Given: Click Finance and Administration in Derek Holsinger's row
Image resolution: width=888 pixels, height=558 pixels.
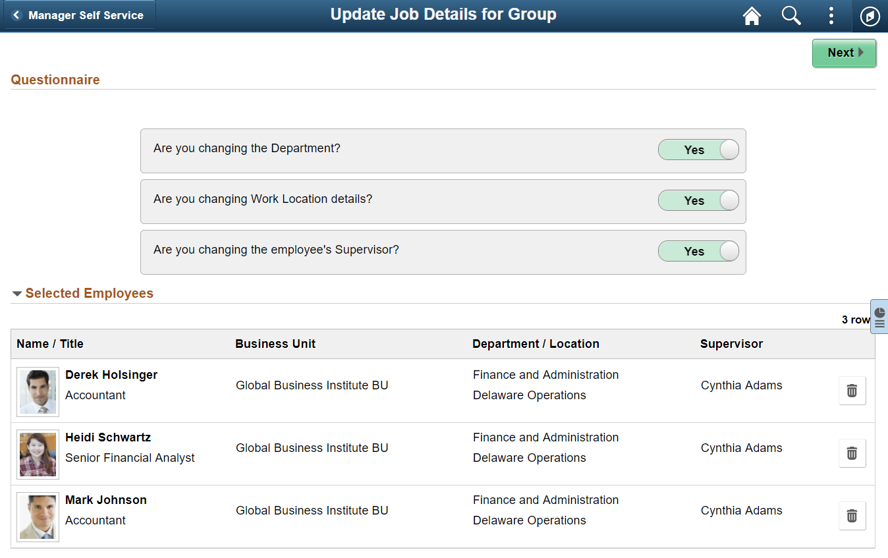Looking at the screenshot, I should click(x=546, y=375).
